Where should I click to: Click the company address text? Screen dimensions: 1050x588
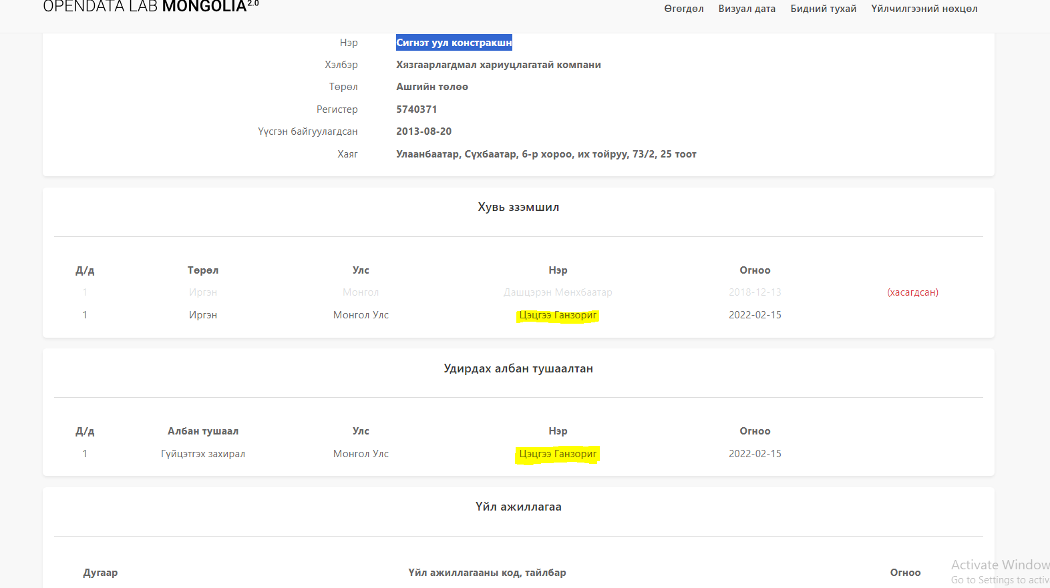pyautogui.click(x=546, y=154)
